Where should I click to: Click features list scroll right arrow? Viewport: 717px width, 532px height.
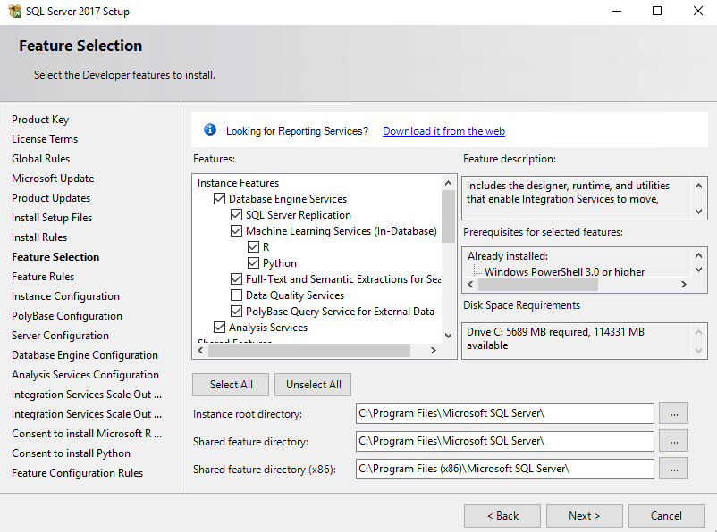[x=434, y=350]
